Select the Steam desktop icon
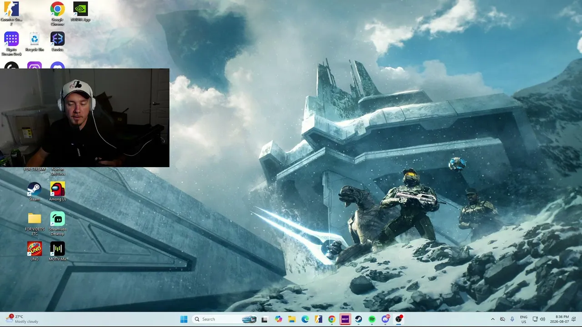 click(34, 192)
